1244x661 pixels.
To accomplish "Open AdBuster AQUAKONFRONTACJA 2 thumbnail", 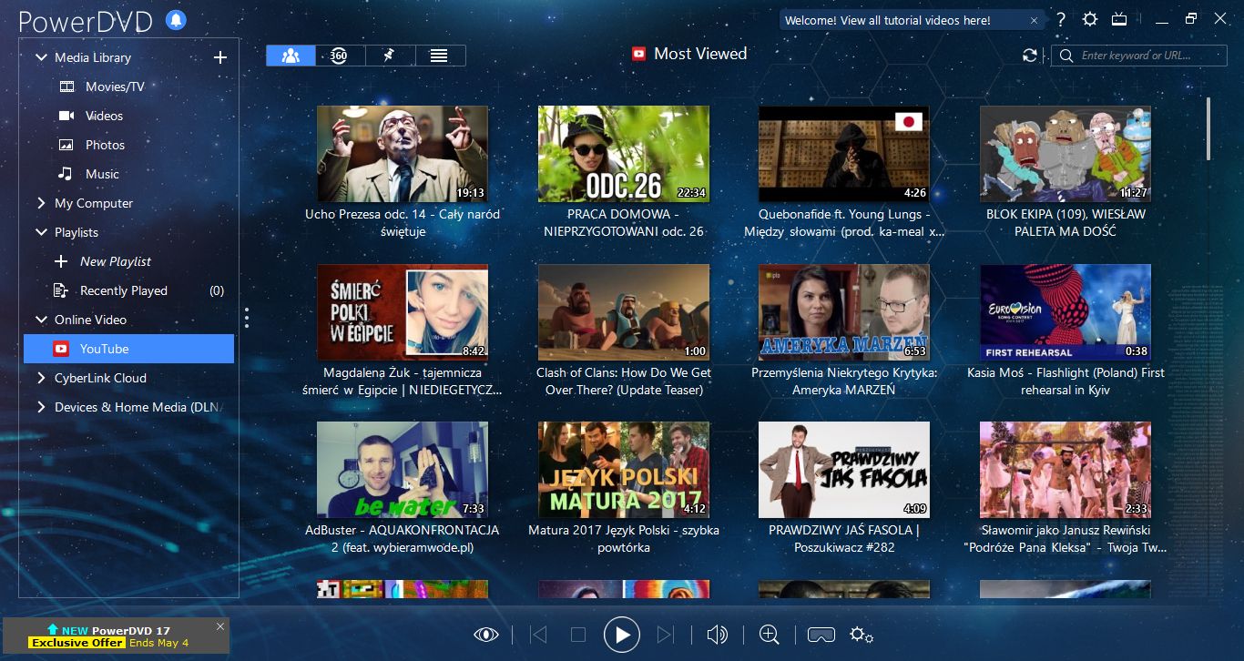I will tap(403, 470).
